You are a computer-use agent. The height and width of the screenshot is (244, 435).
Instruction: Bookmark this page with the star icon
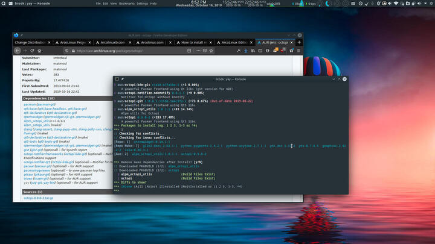(x=211, y=51)
